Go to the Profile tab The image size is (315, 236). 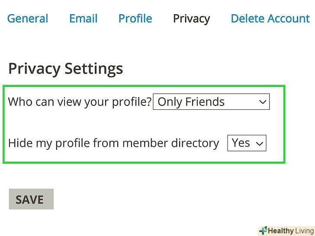point(135,19)
